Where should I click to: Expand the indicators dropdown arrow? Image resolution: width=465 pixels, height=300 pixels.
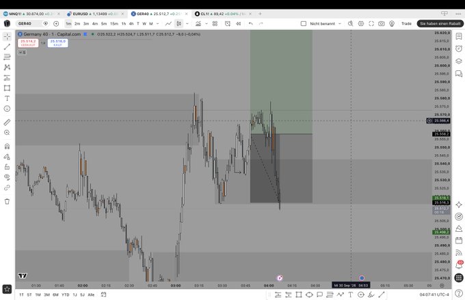(x=206, y=24)
